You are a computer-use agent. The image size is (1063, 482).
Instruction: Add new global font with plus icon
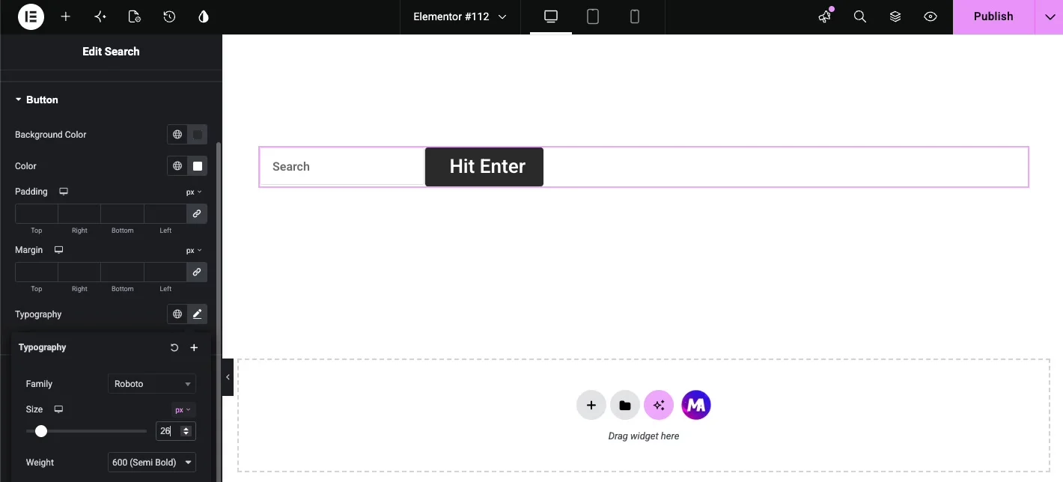pos(194,347)
